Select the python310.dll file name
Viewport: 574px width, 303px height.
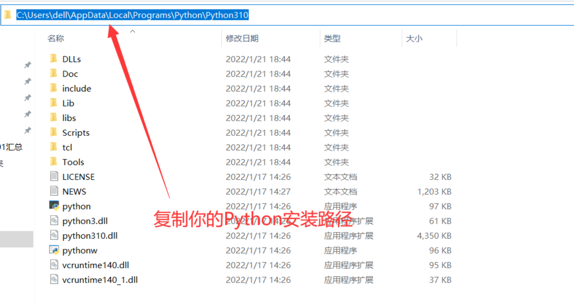click(90, 236)
